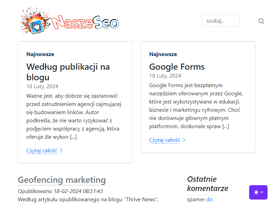Select the 'Google Forms' card title

tap(177, 67)
